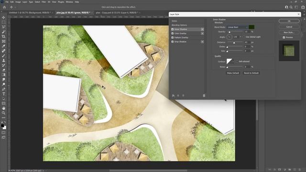Click the Opacity slider
306x172 pixels.
[x=235, y=32]
